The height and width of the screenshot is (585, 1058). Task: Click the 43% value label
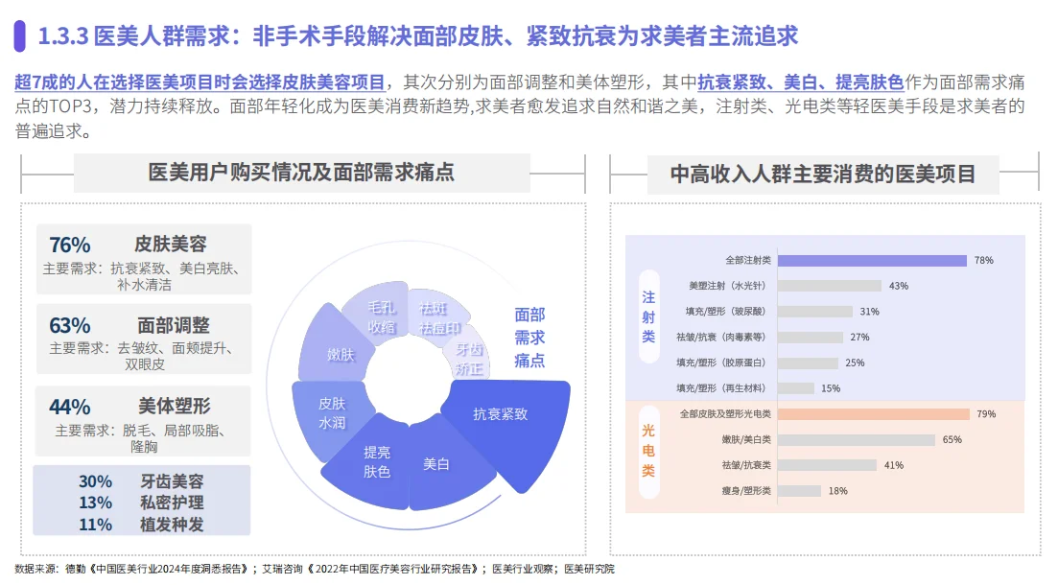(x=898, y=286)
